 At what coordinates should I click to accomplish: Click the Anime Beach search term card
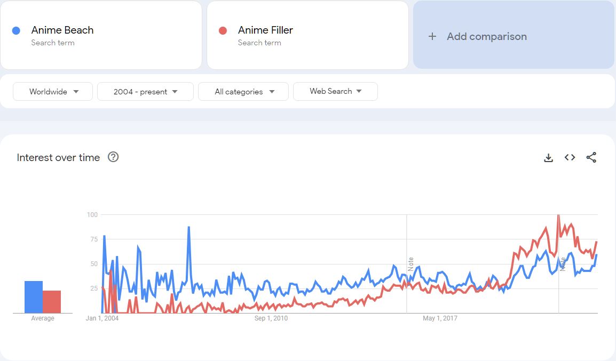click(x=101, y=35)
